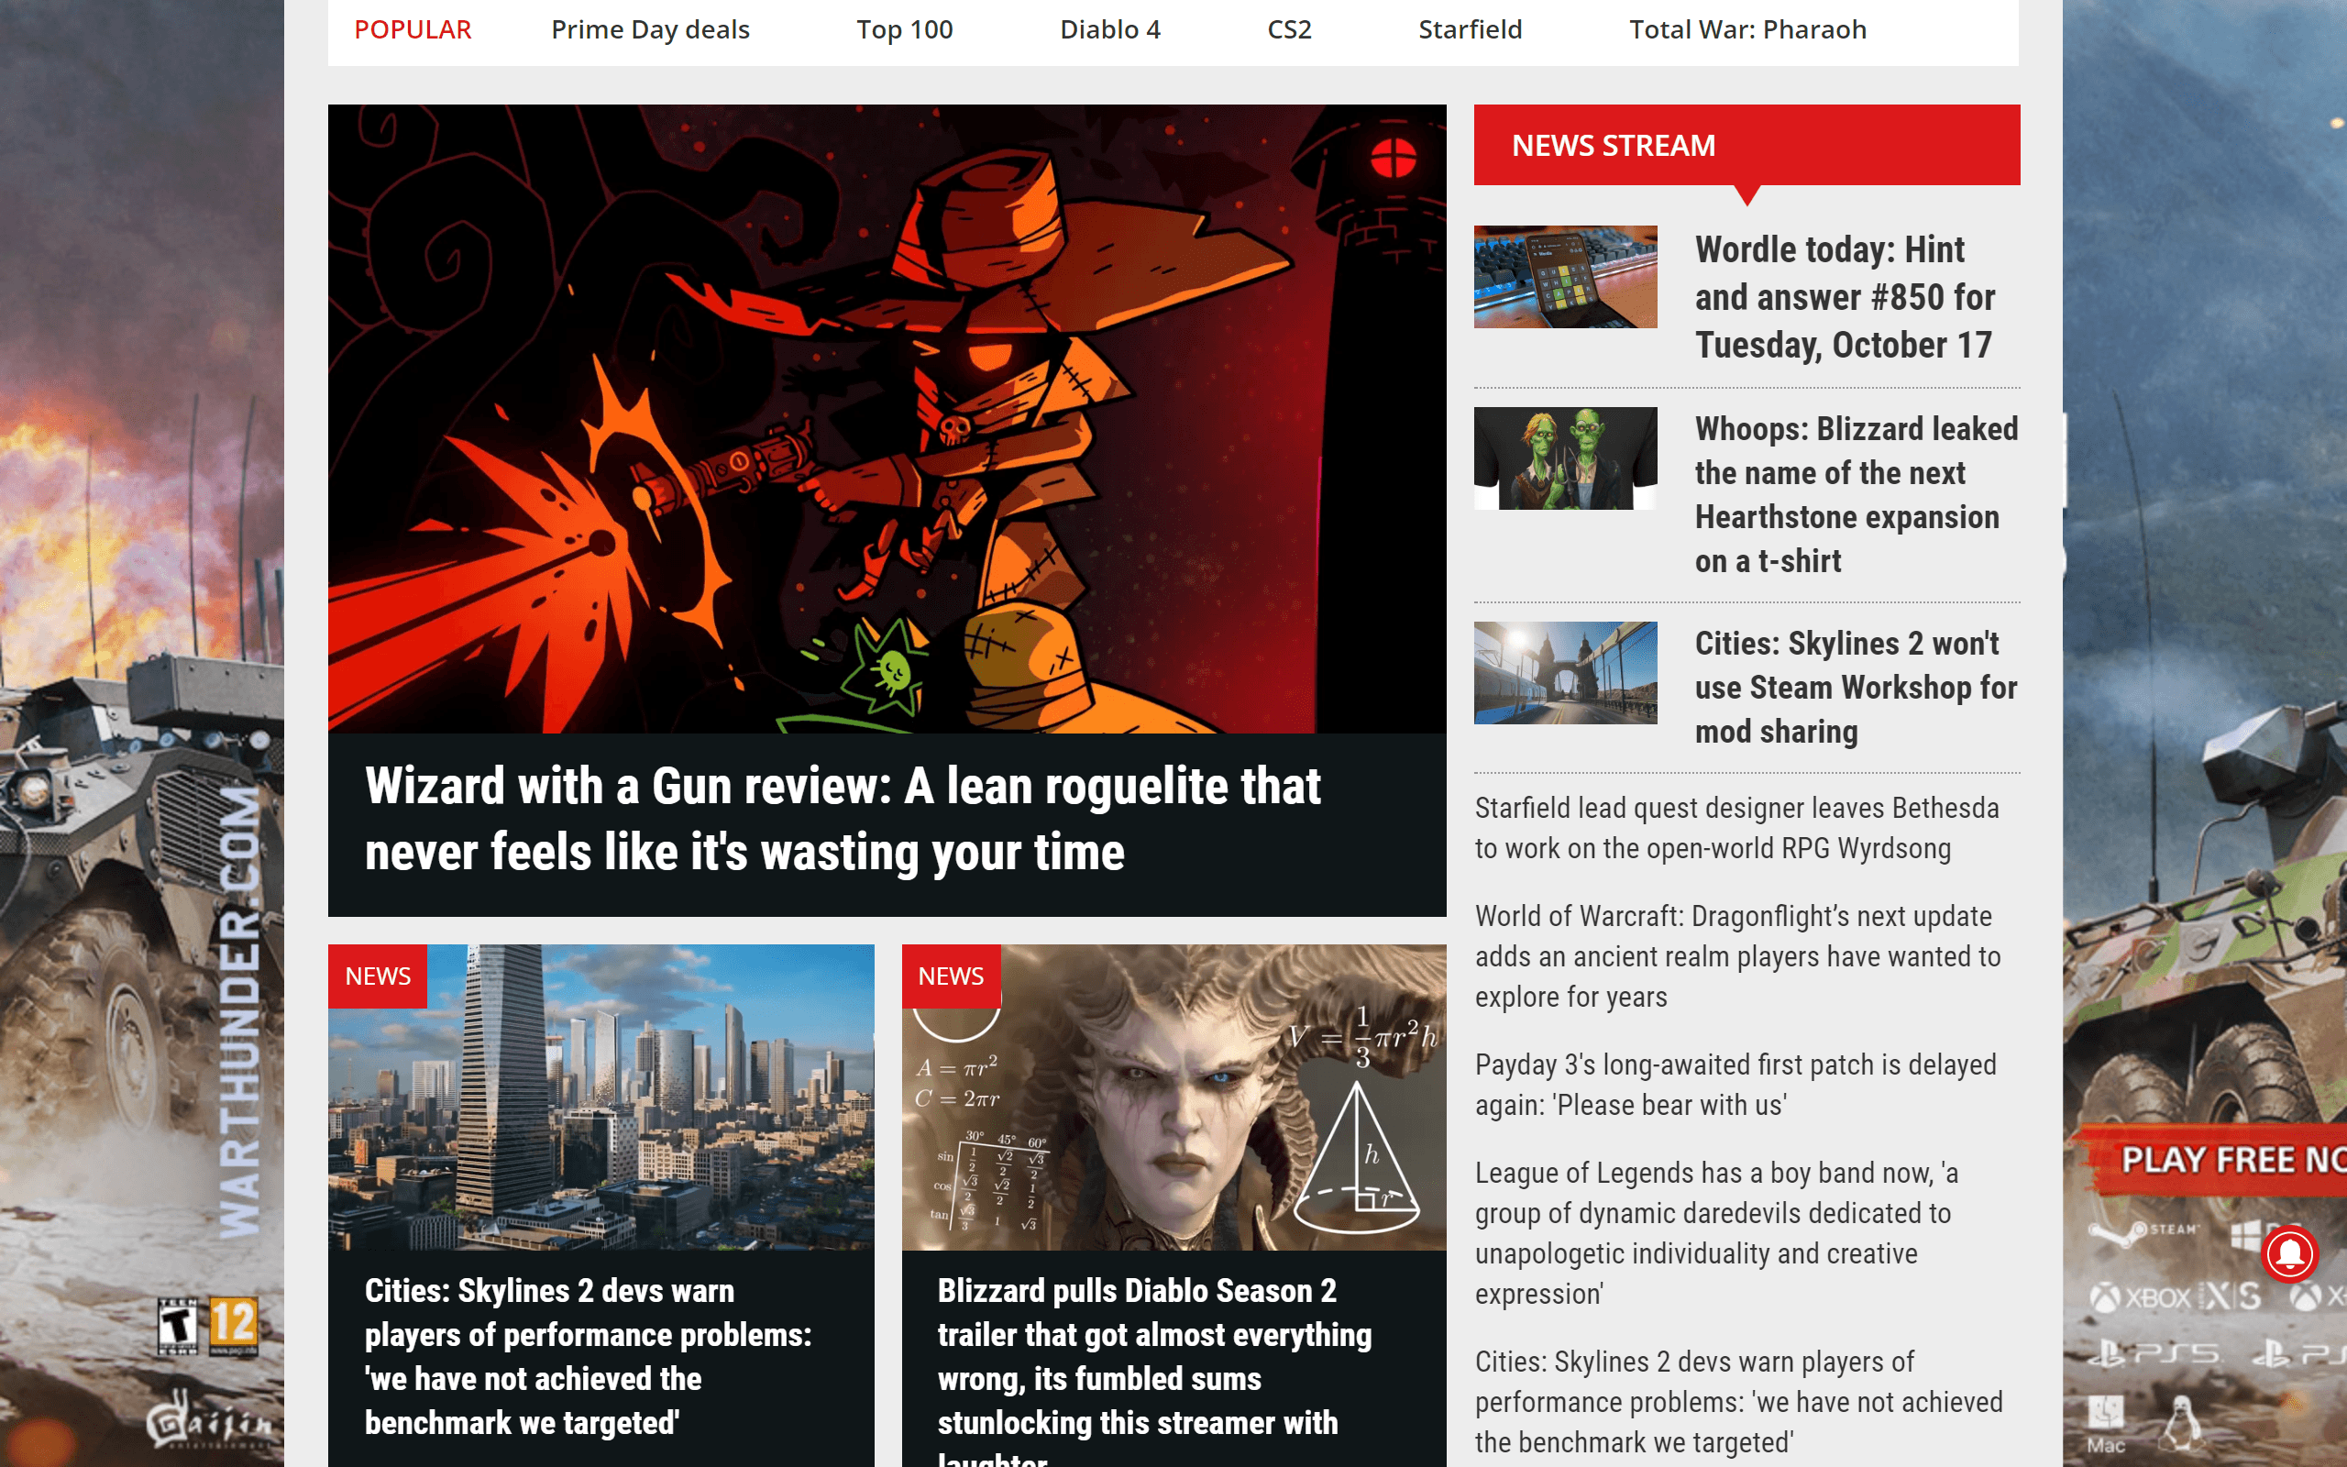Select the Windows PC platform icon
The image size is (2347, 1467).
[2247, 1234]
